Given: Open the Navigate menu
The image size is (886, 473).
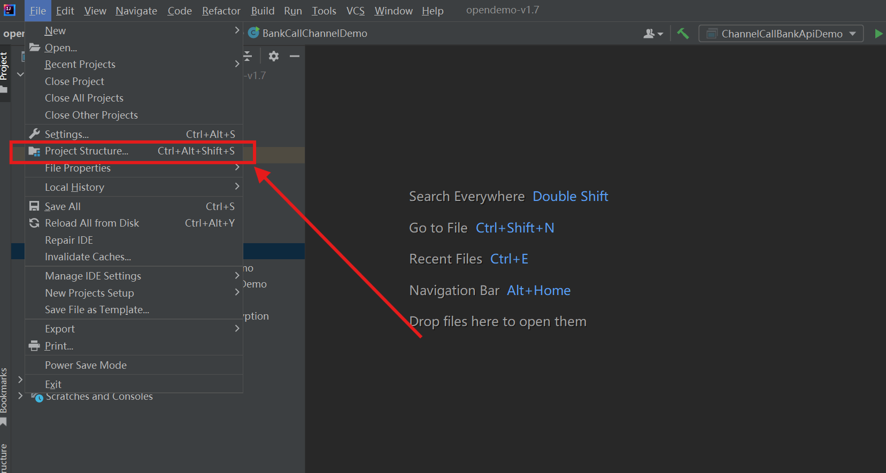Looking at the screenshot, I should click(136, 11).
